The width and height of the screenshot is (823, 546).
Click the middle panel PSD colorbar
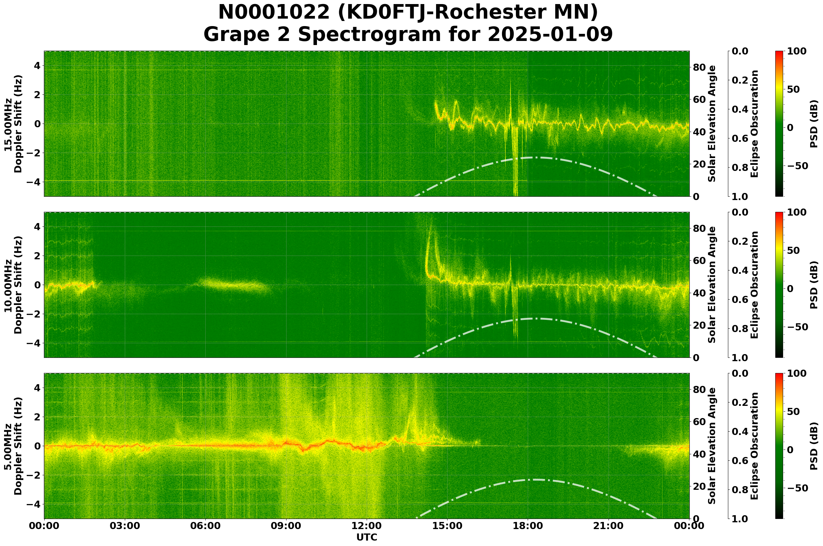pyautogui.click(x=779, y=285)
